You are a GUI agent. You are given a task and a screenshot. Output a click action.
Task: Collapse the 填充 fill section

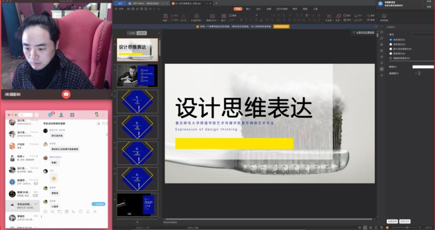388,34
